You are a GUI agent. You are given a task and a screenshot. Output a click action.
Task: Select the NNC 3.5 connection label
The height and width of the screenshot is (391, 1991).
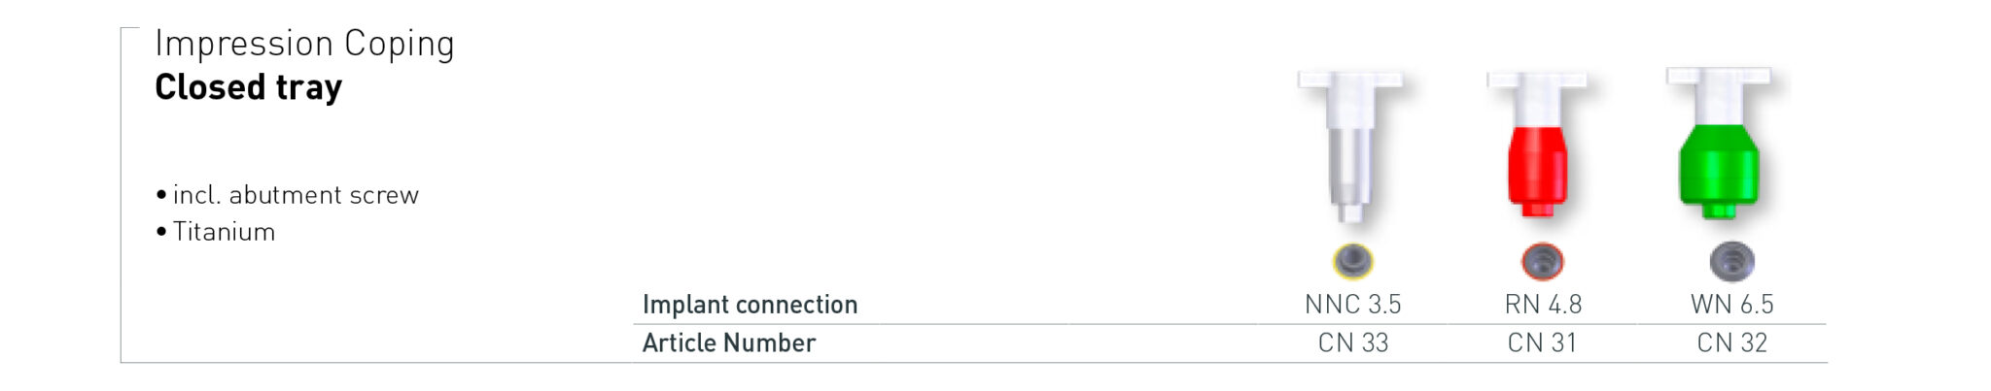click(x=1352, y=305)
